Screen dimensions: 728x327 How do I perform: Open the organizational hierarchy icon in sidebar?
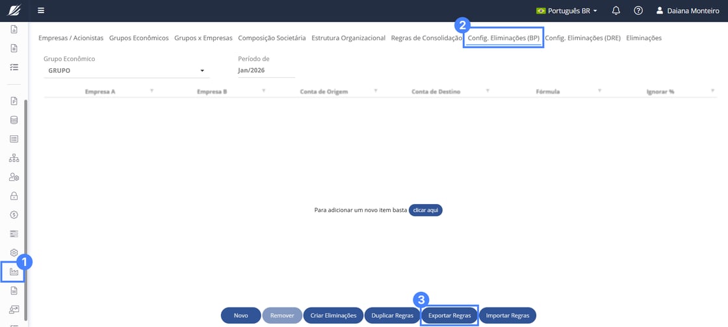(14, 158)
